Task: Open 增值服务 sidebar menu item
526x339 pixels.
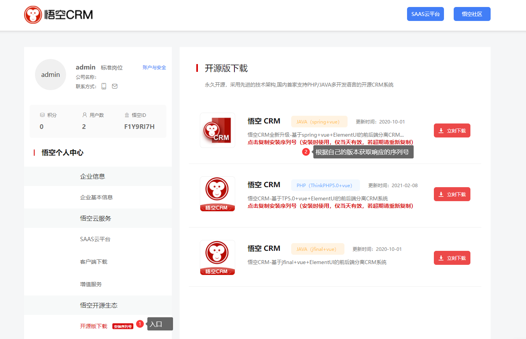Action: pos(91,284)
